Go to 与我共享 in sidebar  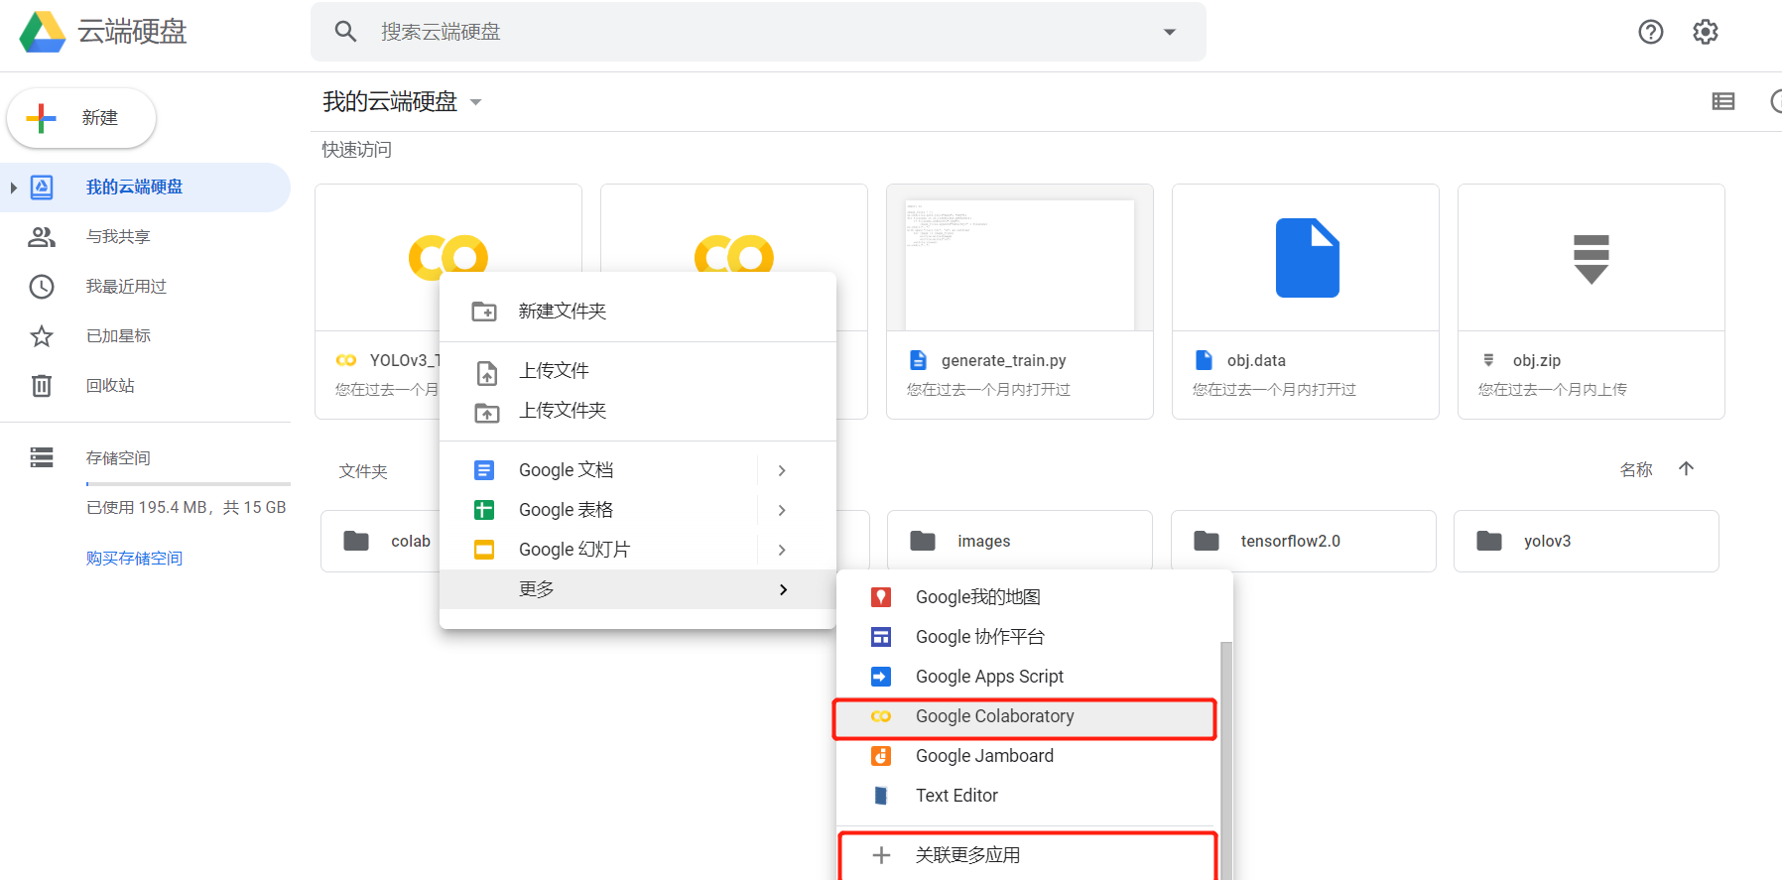(x=145, y=237)
